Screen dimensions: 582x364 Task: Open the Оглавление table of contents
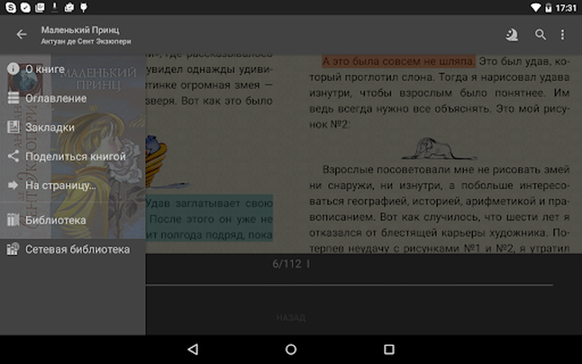pyautogui.click(x=73, y=98)
